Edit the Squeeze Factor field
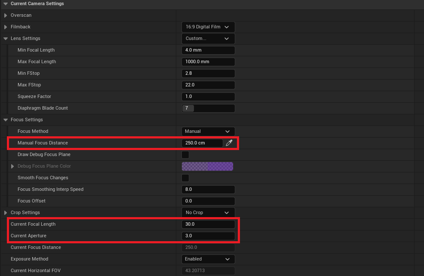This screenshot has width=424, height=276. [x=208, y=96]
